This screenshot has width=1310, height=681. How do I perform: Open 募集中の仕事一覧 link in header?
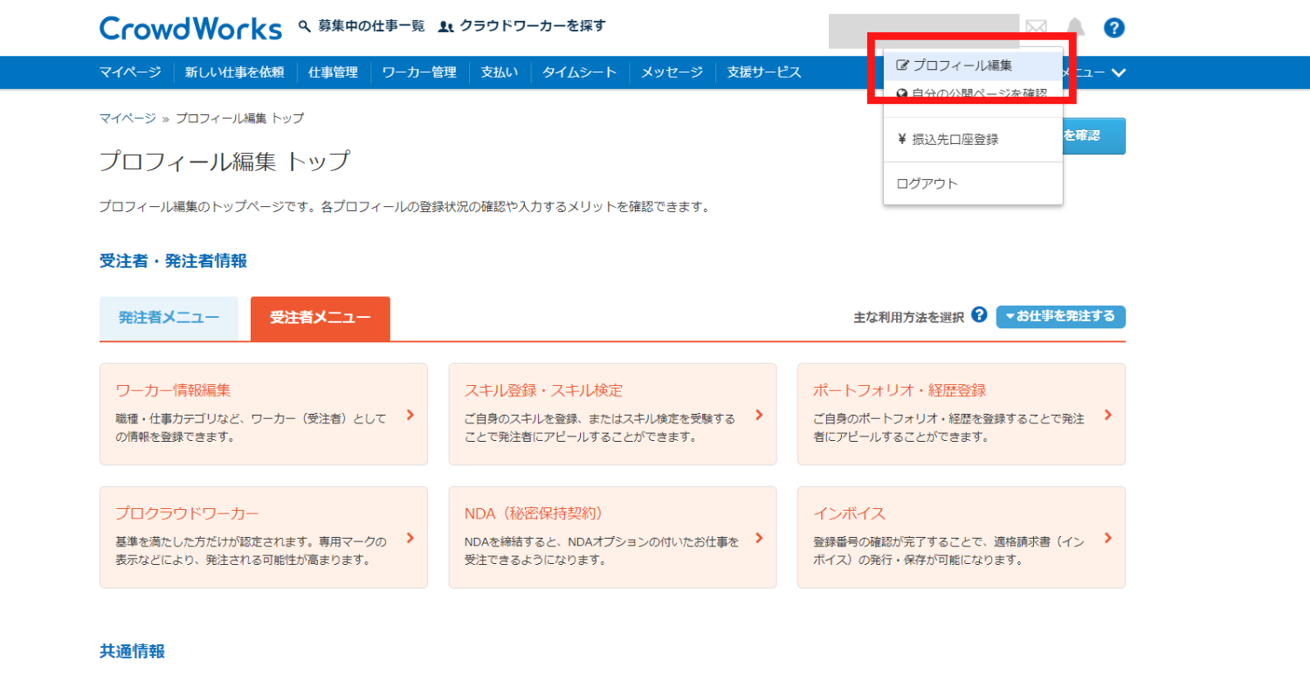coord(370,26)
